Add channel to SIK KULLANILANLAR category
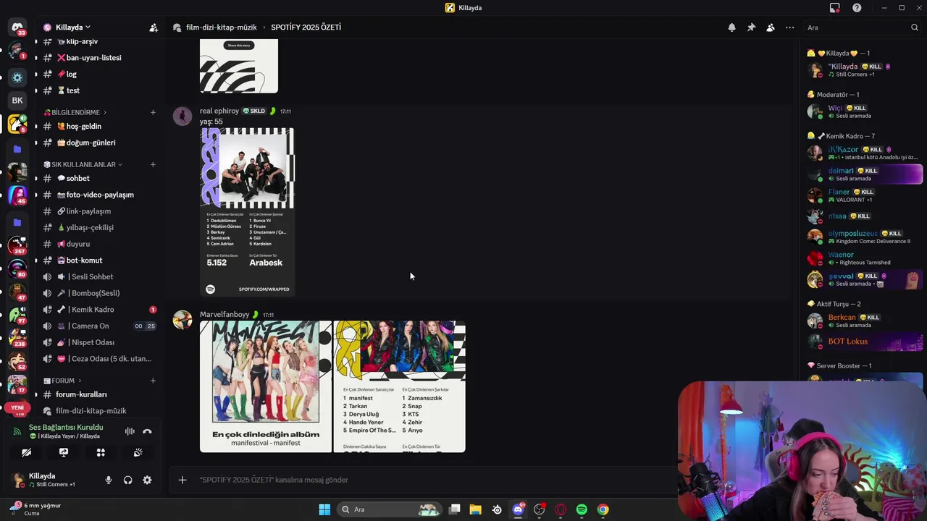Screen dimensions: 927x521 (153, 164)
